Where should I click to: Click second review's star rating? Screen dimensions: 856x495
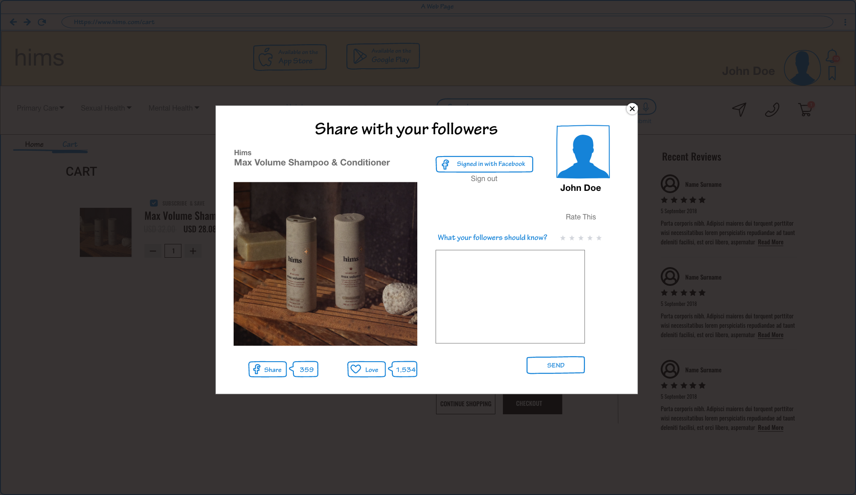[683, 293]
